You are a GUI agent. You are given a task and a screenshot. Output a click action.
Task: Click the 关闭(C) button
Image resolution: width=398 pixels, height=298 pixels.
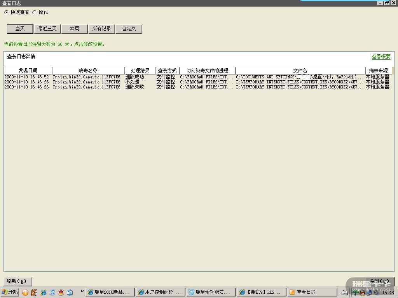tap(379, 281)
